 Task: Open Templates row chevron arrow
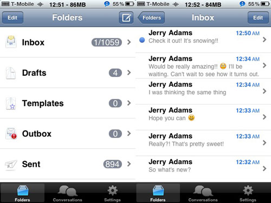129,103
